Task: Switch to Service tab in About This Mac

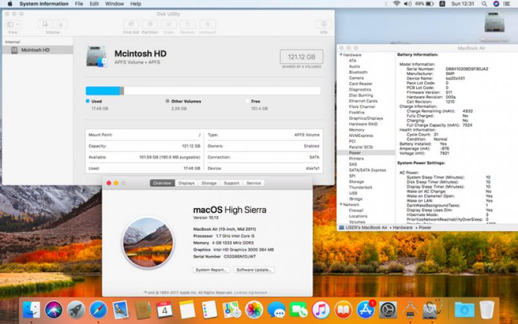Action: click(254, 183)
